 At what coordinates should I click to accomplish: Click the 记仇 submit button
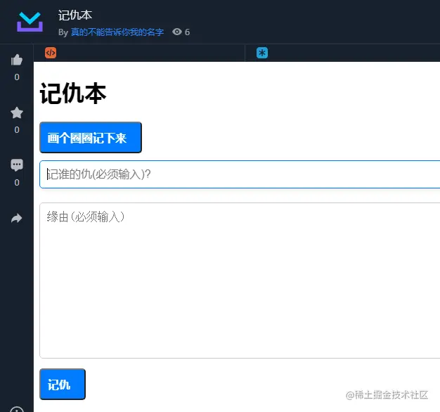(63, 384)
